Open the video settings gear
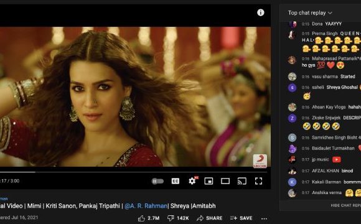Viewport: 361px width, 224px height. pos(192,181)
